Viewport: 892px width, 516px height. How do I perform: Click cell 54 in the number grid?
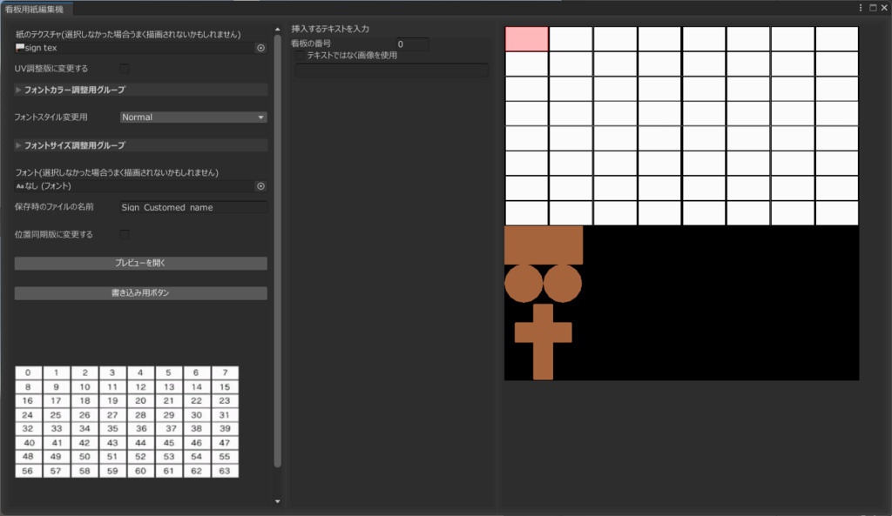coord(196,456)
